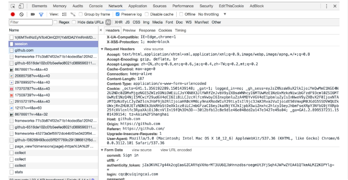
Task: Uncheck the Preserve log checkbox
Action: tap(118, 14)
